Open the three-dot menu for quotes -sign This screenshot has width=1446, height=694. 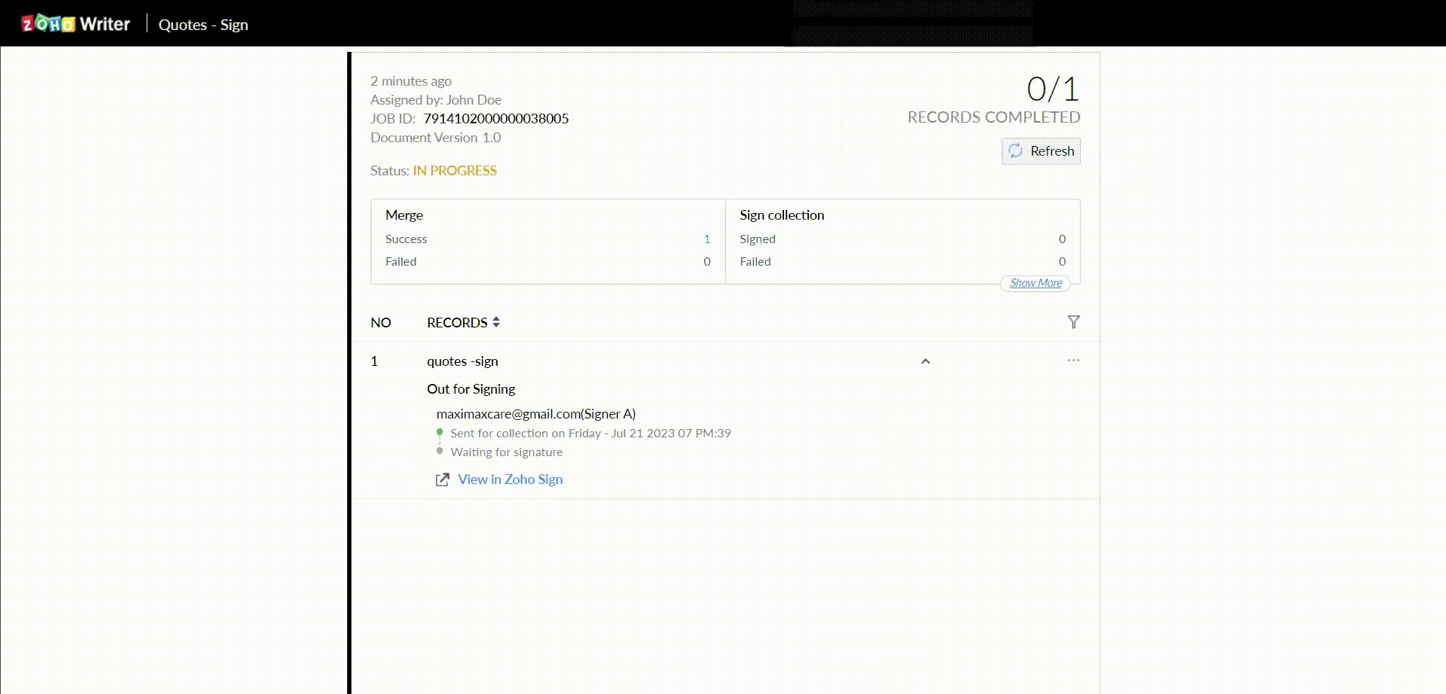[x=1073, y=361]
